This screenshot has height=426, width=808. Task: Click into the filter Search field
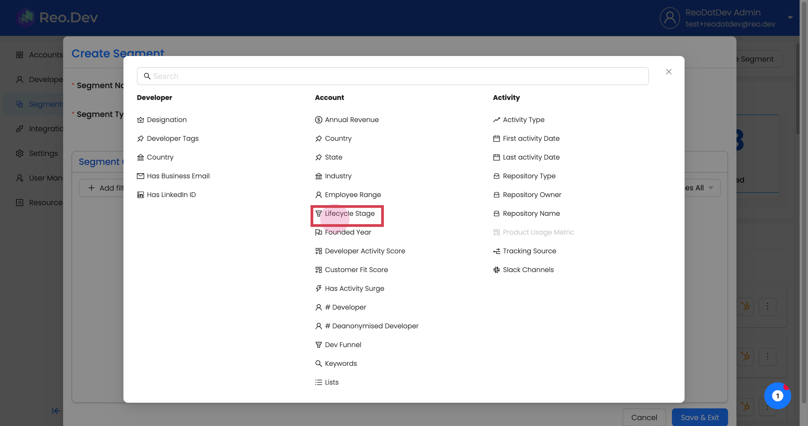coord(393,76)
